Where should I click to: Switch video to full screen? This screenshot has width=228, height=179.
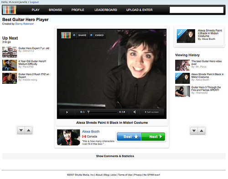click(152, 112)
